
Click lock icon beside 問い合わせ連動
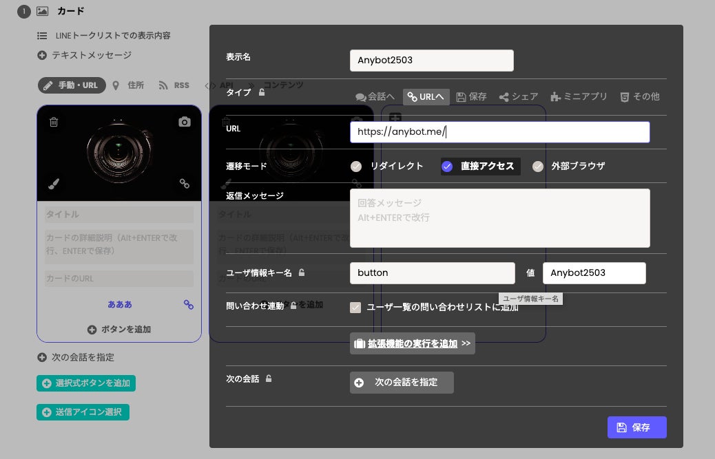tap(293, 305)
